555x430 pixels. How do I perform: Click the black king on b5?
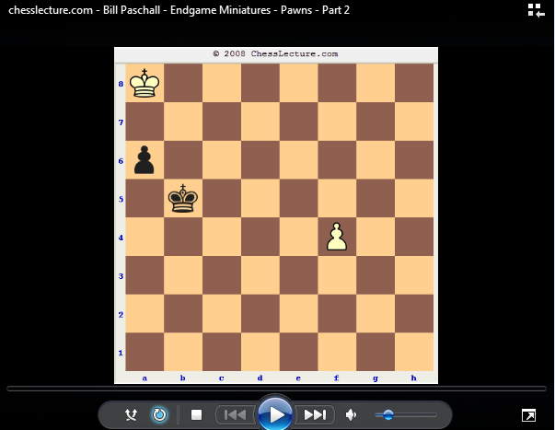(x=182, y=198)
